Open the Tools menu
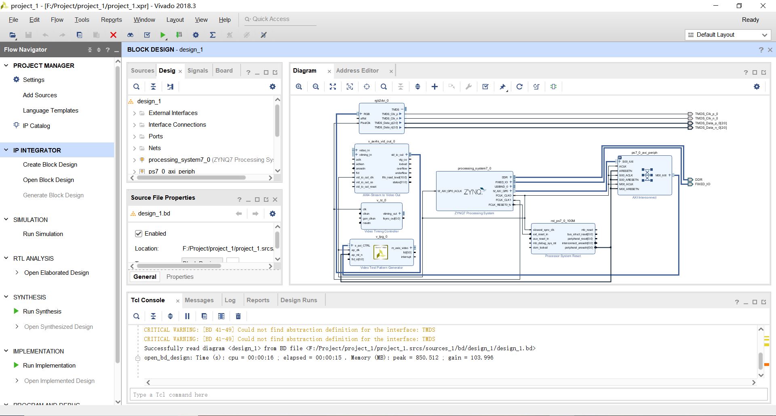Image resolution: width=776 pixels, height=416 pixels. [x=82, y=20]
